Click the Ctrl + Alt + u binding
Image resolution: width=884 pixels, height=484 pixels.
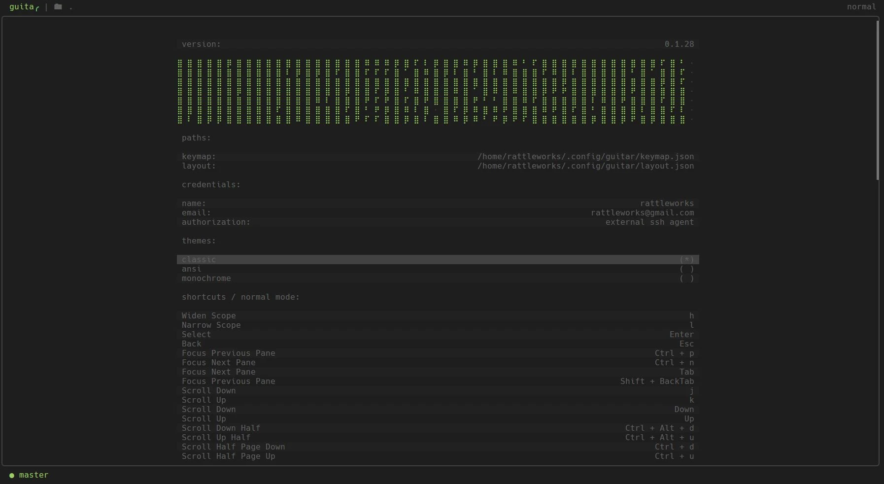pos(659,438)
